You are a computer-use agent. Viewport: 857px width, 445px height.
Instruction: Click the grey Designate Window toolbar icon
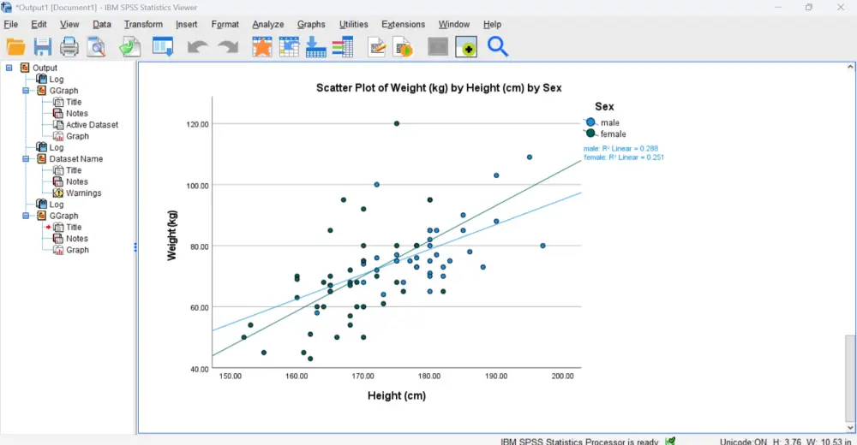click(x=438, y=47)
